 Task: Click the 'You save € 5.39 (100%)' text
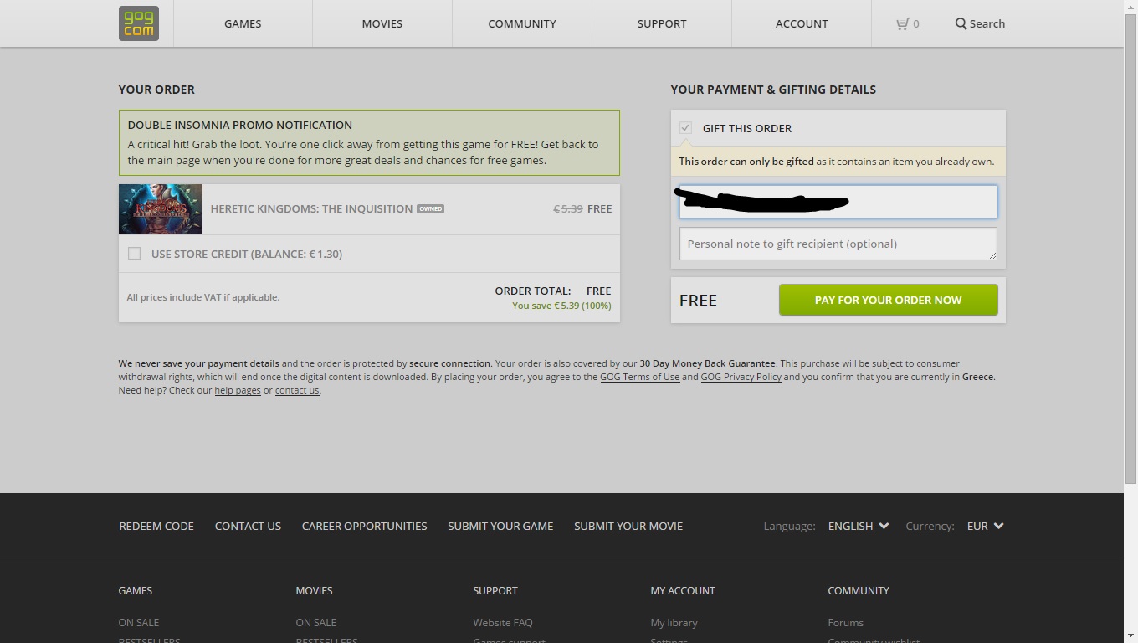[561, 306]
